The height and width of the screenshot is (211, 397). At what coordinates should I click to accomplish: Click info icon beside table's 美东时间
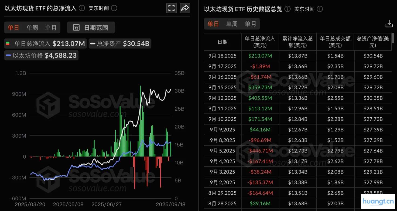click(x=320, y=9)
